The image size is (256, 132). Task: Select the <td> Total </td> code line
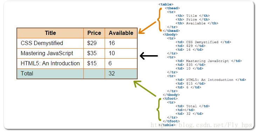point(193,106)
